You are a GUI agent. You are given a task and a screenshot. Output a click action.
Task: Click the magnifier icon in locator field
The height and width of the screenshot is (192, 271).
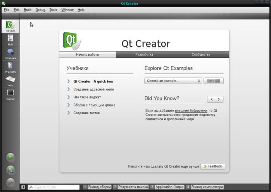[x=31, y=187]
